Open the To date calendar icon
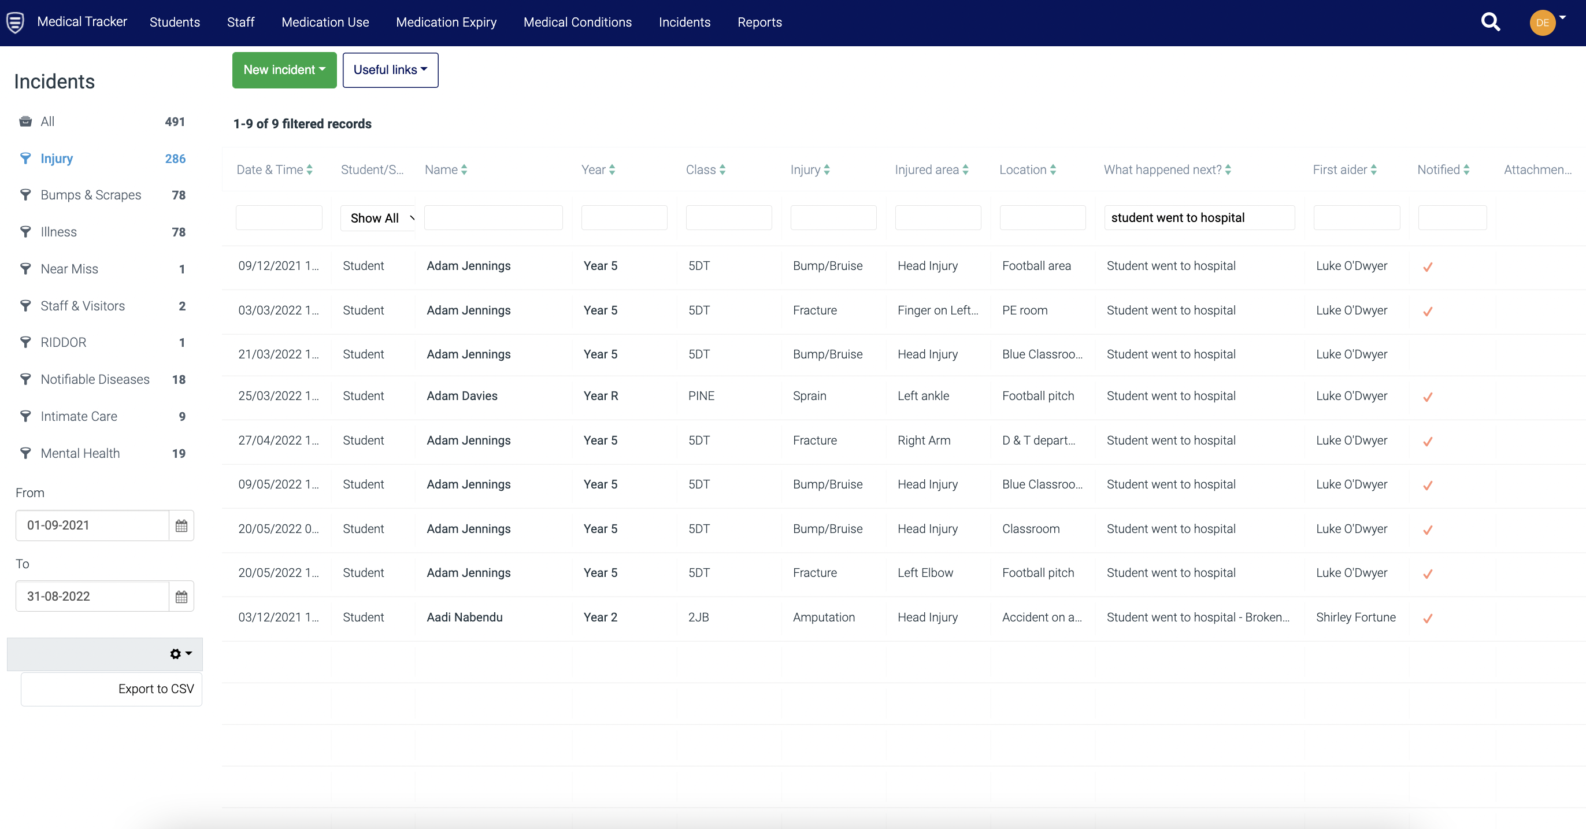1586x829 pixels. pyautogui.click(x=181, y=596)
